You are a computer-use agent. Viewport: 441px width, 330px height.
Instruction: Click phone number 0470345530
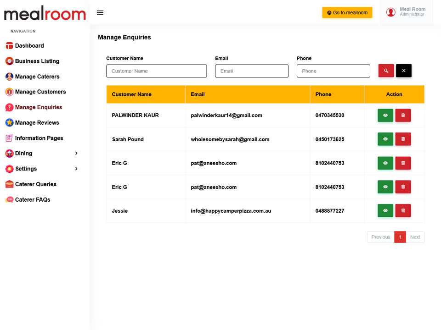tap(330, 115)
